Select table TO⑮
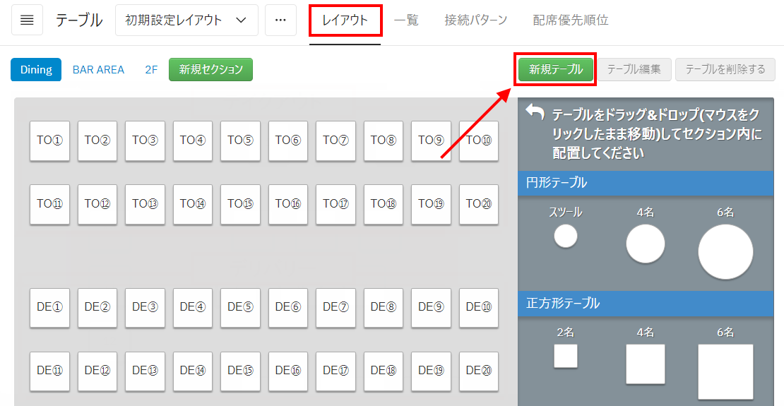Screen dimensions: 784x406 point(241,205)
